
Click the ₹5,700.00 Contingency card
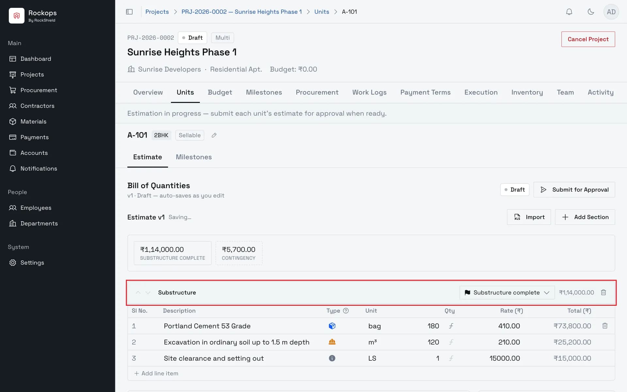pos(239,253)
